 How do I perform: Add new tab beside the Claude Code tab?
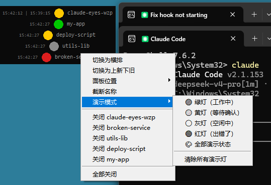tap(254, 39)
